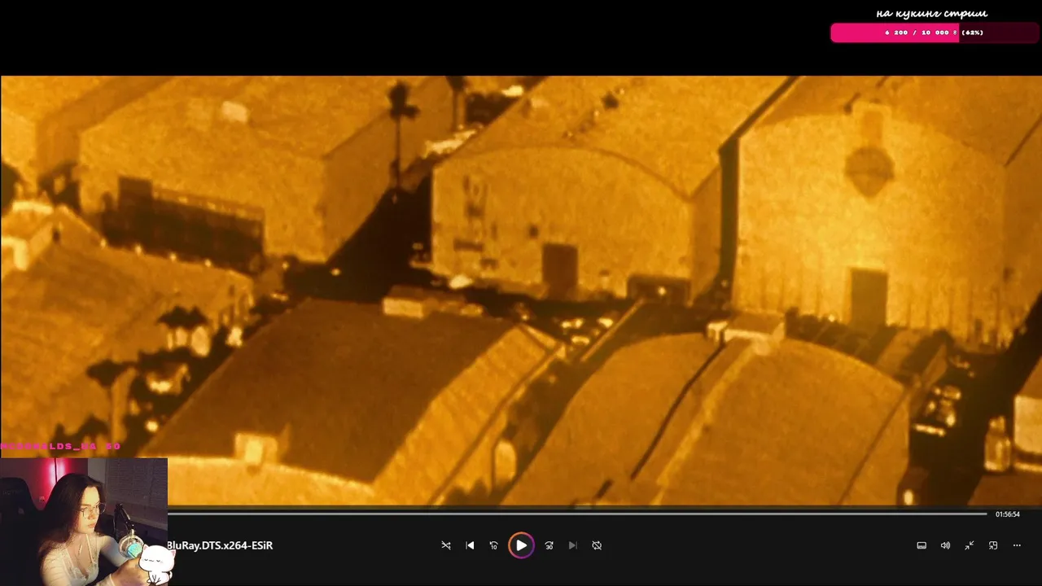The image size is (1042, 586).
Task: Seek in the video progress bar
Action: coord(577,514)
